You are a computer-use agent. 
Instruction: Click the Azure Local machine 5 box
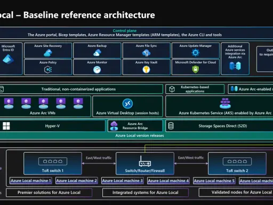(214, 181)
